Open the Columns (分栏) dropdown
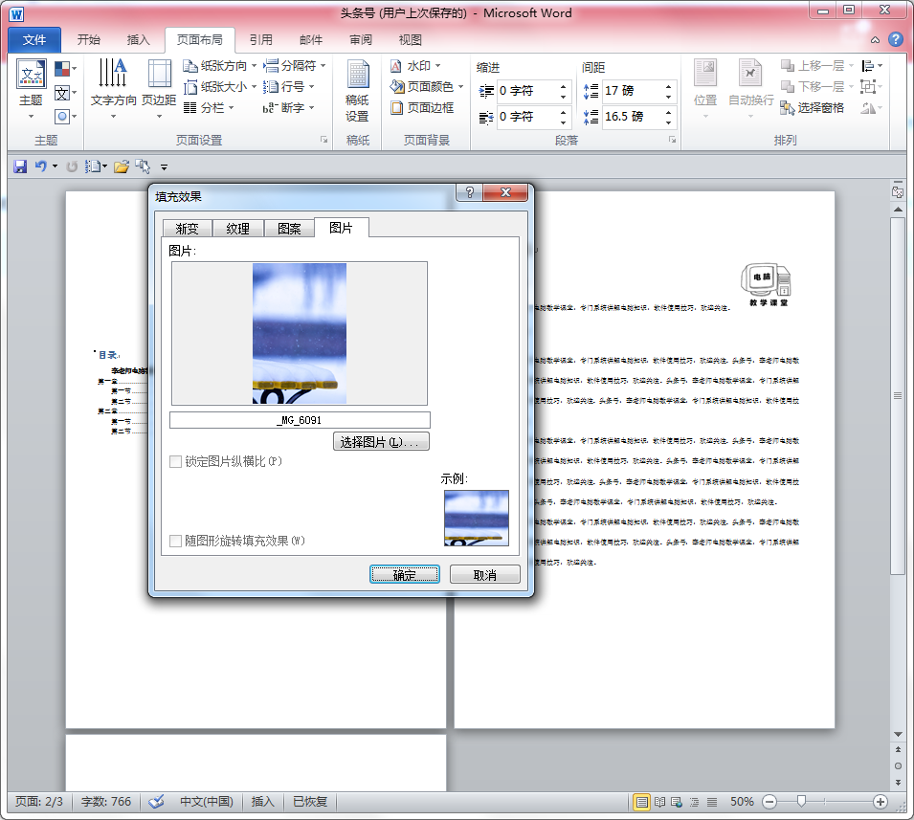 [205, 108]
